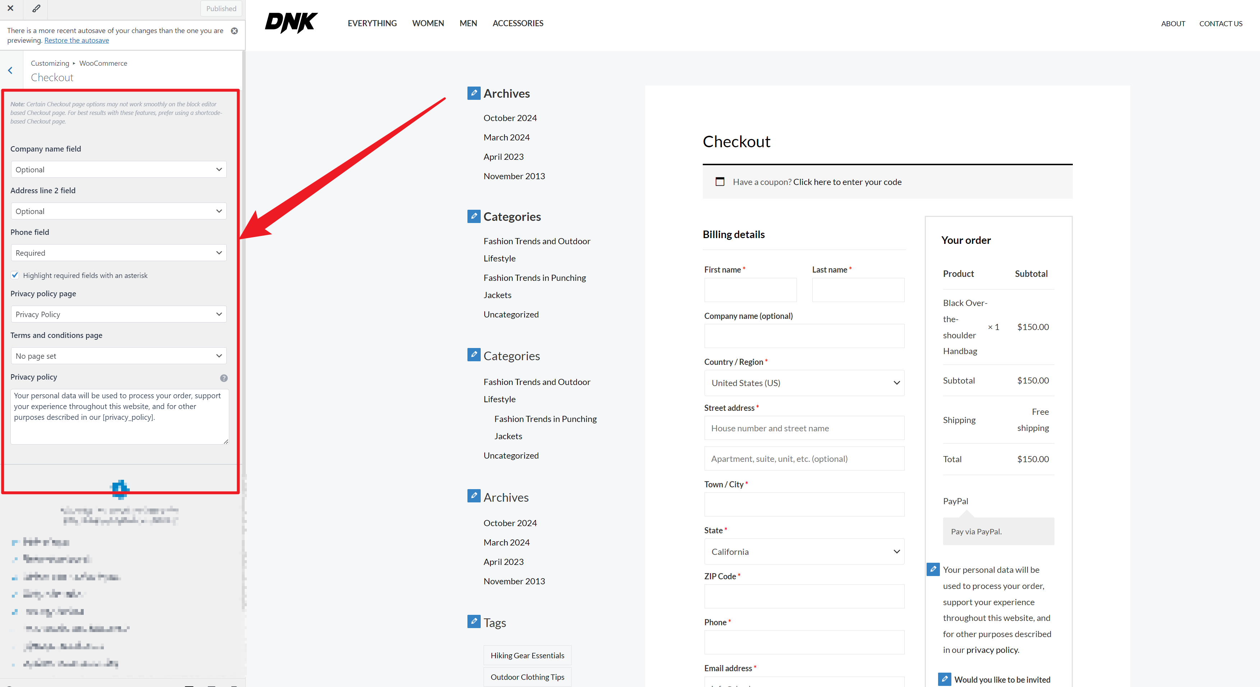Click the Privacy Policy page input field
The width and height of the screenshot is (1260, 687).
click(119, 314)
